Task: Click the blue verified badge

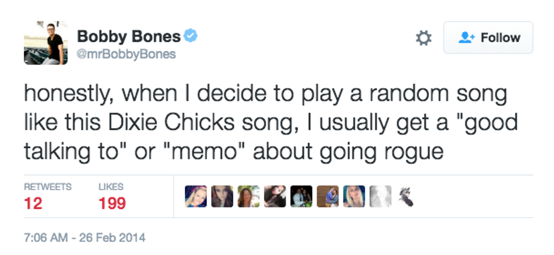Action: pyautogui.click(x=191, y=37)
